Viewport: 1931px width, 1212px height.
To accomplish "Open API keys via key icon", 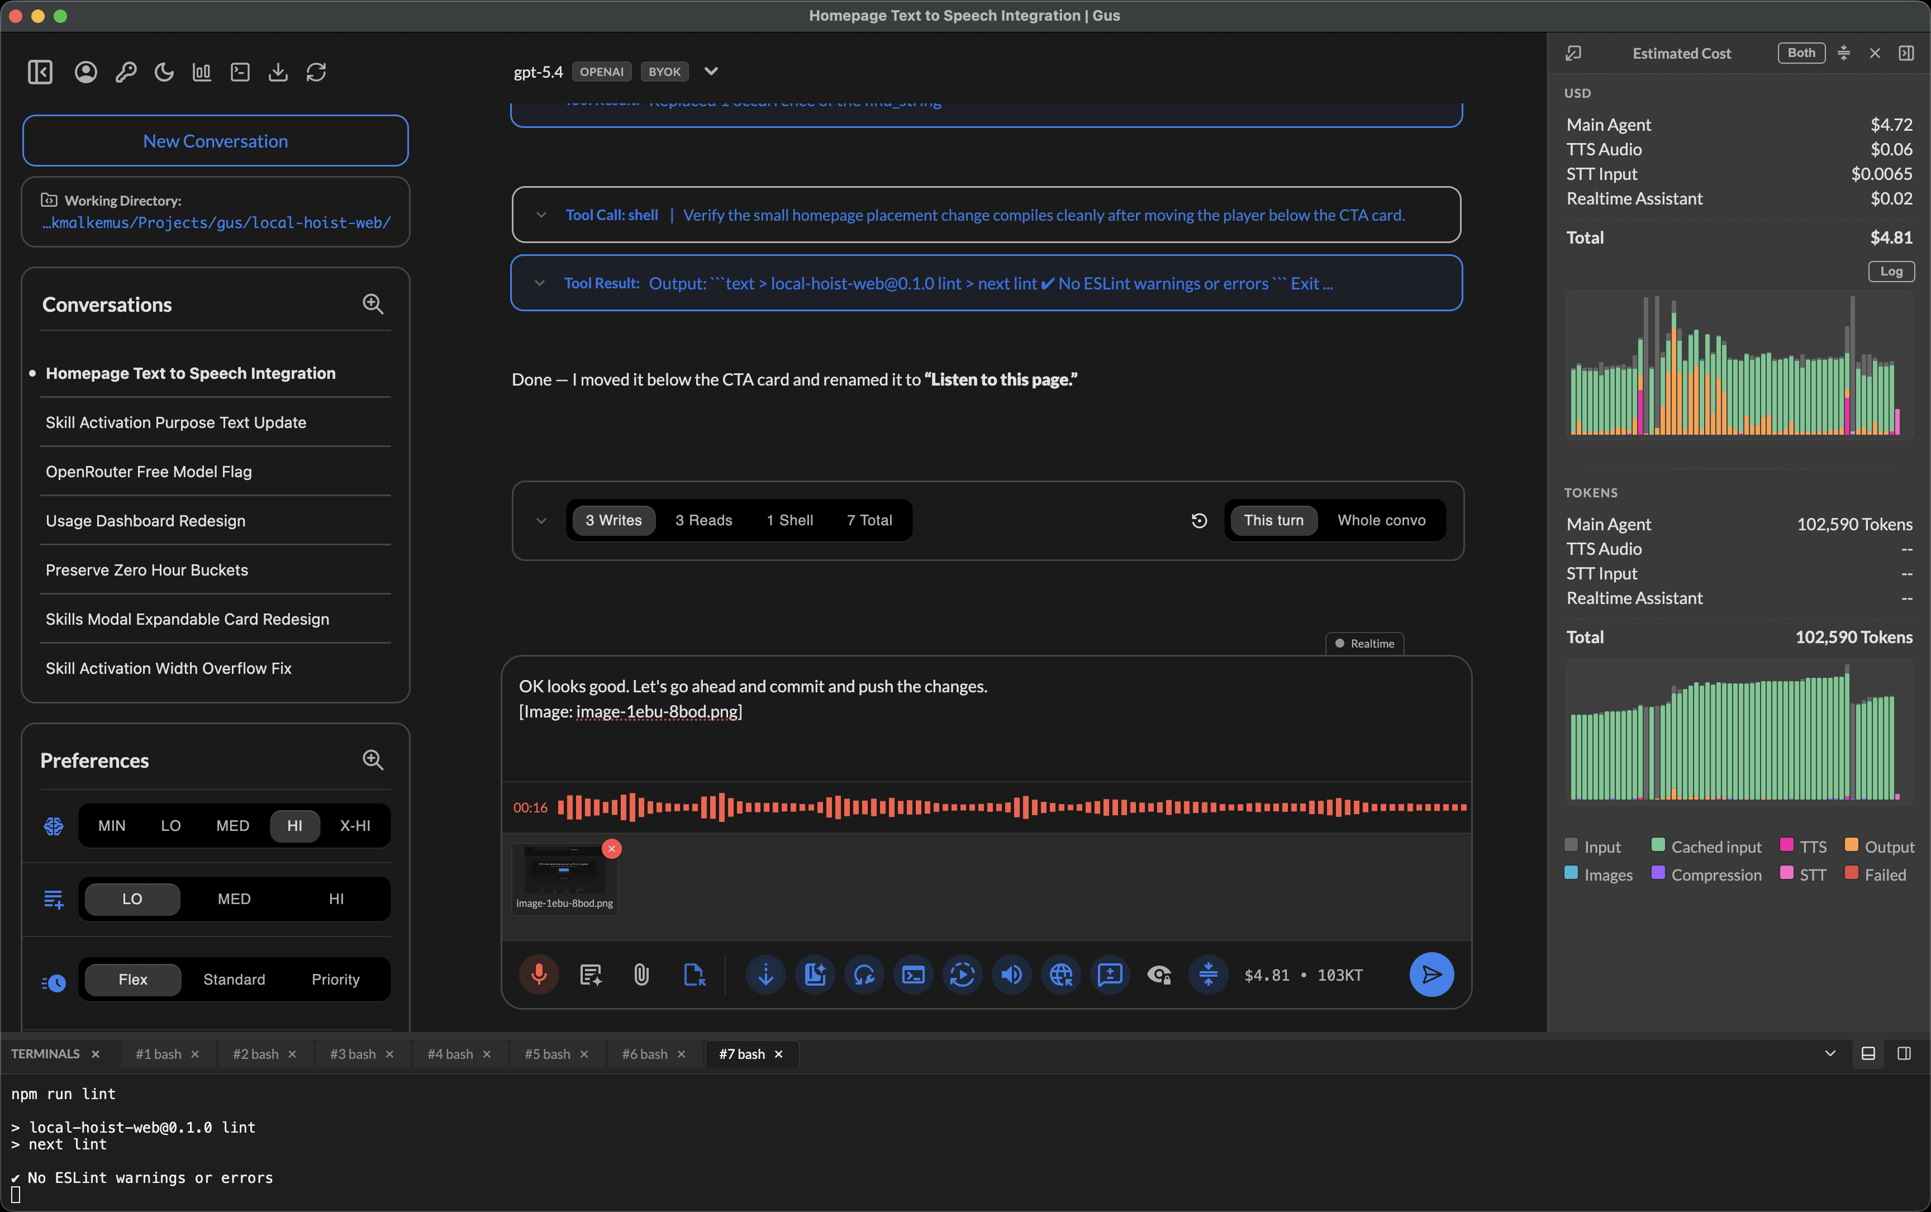I will 125,72.
